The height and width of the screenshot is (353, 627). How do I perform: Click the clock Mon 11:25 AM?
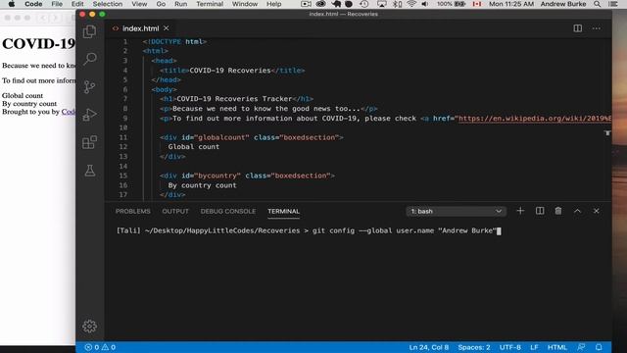(511, 4)
